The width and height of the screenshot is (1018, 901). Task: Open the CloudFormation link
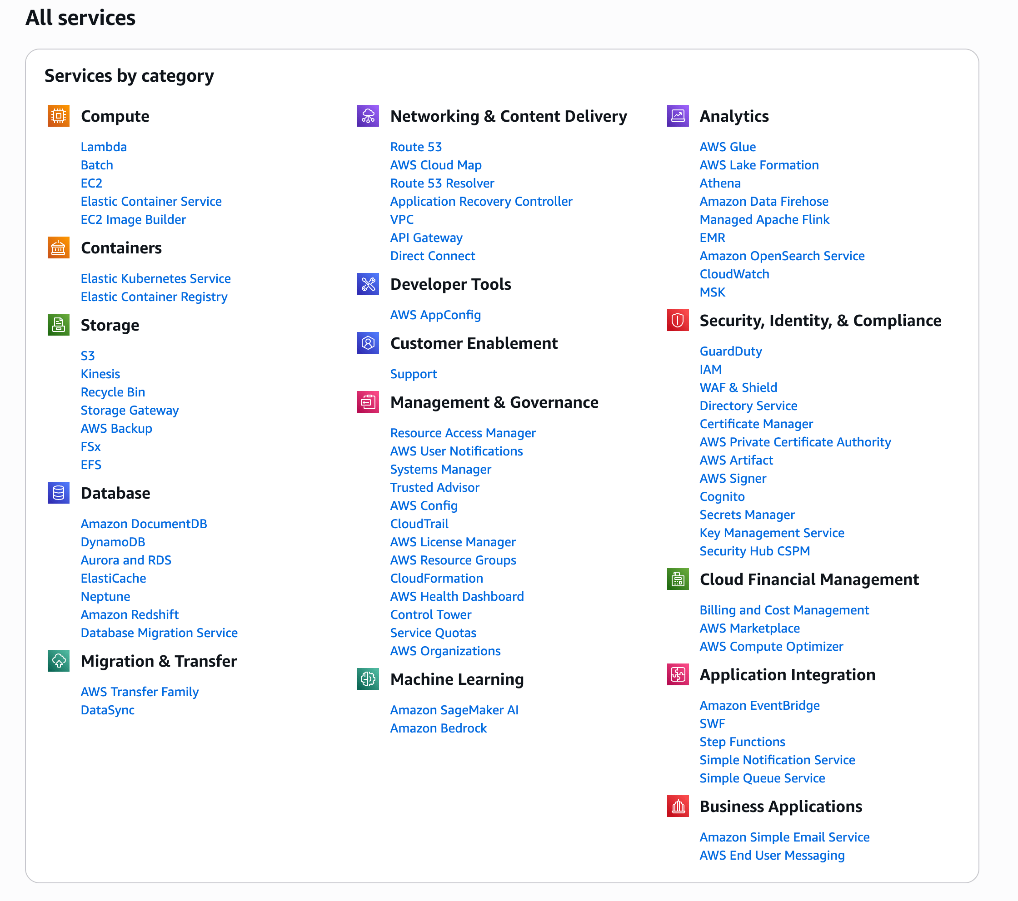point(436,579)
